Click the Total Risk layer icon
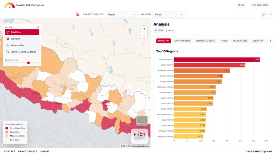Image resolution: width=276 pixels, height=155 pixels. (x=8, y=32)
